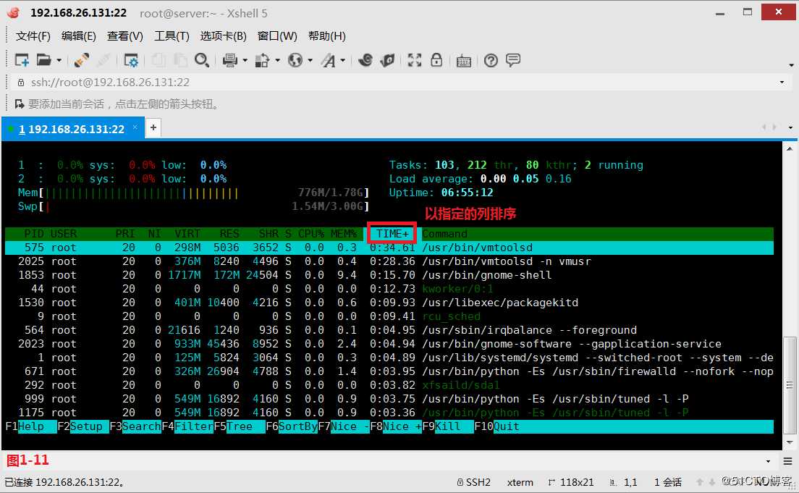
Task: Click the color scheme icon
Action: (x=262, y=60)
